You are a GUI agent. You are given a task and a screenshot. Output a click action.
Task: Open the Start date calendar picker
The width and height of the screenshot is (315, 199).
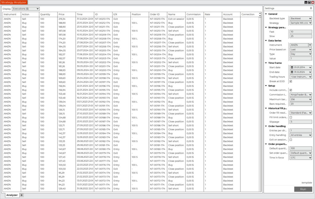292,67
